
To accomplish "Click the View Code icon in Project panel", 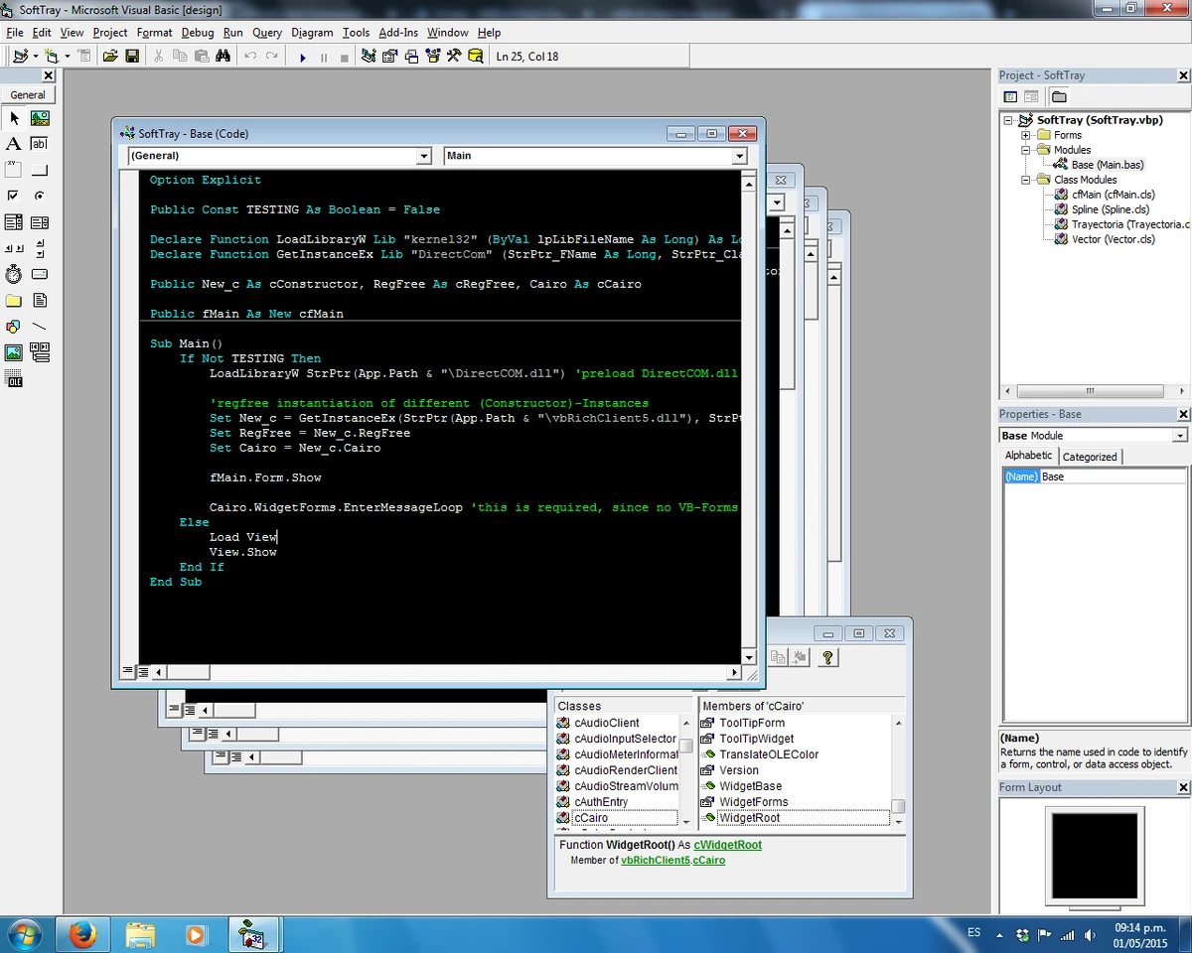I will (1010, 97).
